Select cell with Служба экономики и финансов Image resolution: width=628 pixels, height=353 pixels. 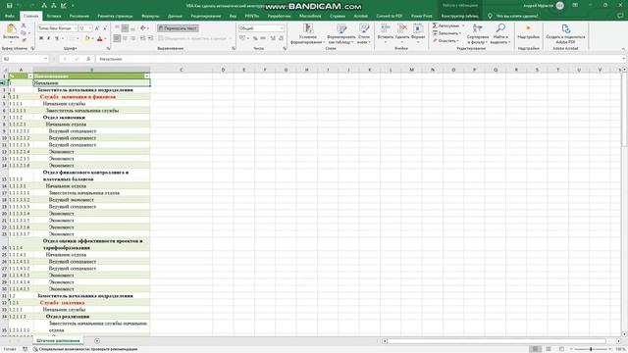pyautogui.click(x=91, y=97)
